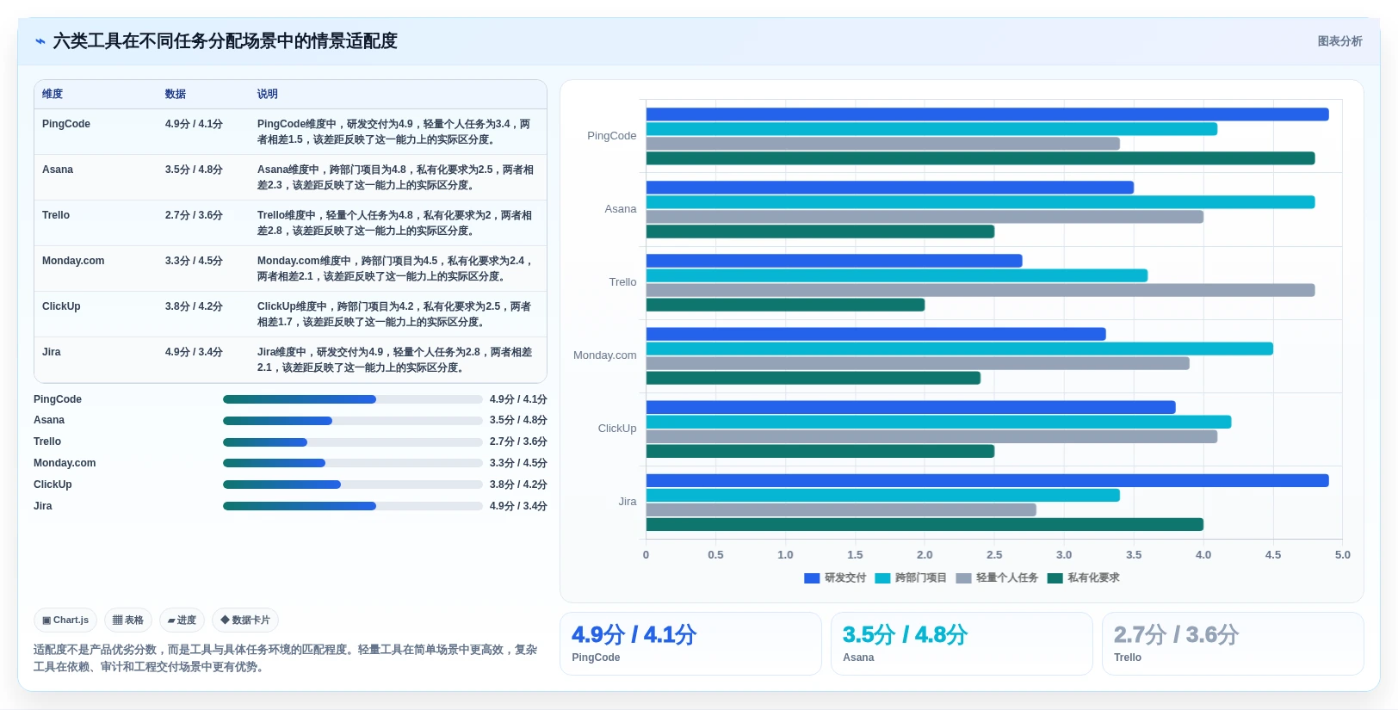Click table cell 2.7分 / 3.6分 for Trello

click(x=194, y=215)
